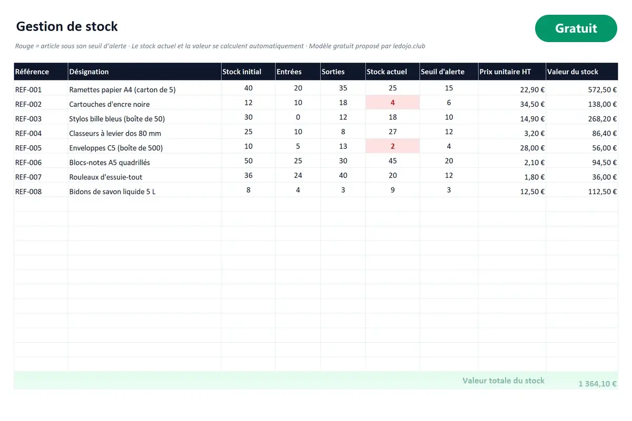632x421 pixels.
Task: Select the Seuil d'alerte header cell
Action: [449, 72]
